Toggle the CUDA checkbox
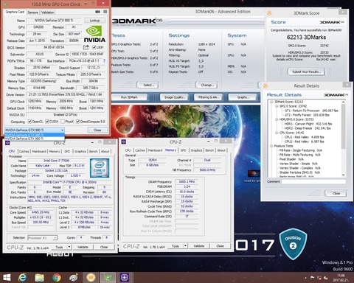This screenshot has width=354, height=283. point(47,122)
